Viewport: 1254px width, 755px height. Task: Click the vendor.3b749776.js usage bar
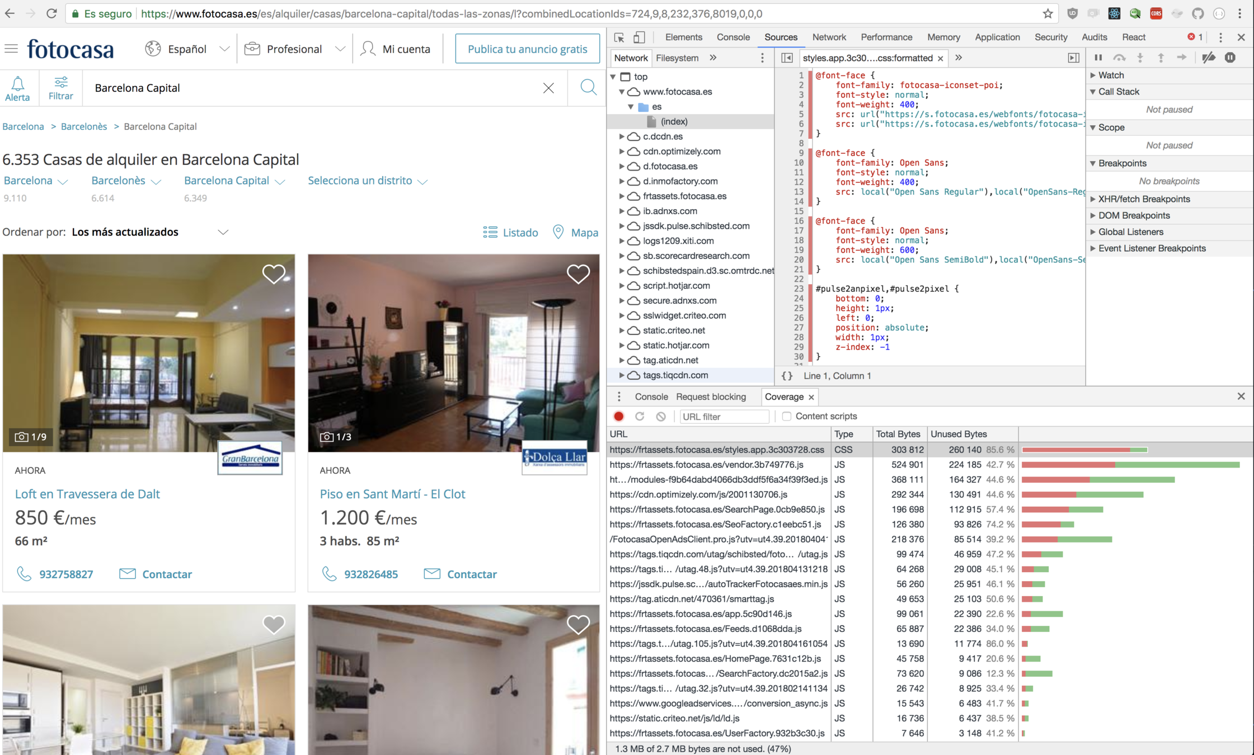pos(1130,465)
